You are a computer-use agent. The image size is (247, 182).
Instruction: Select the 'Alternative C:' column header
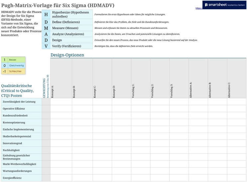237,78
